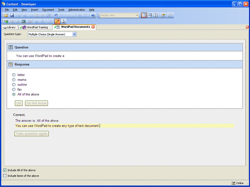Click the move up arrow icon

click(x=37, y=21)
